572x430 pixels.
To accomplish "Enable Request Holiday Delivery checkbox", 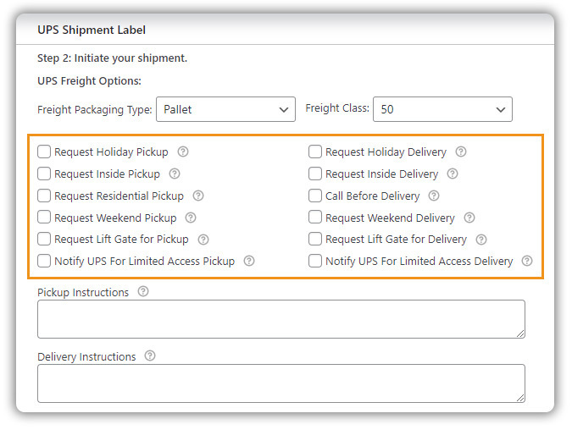I will 315,152.
